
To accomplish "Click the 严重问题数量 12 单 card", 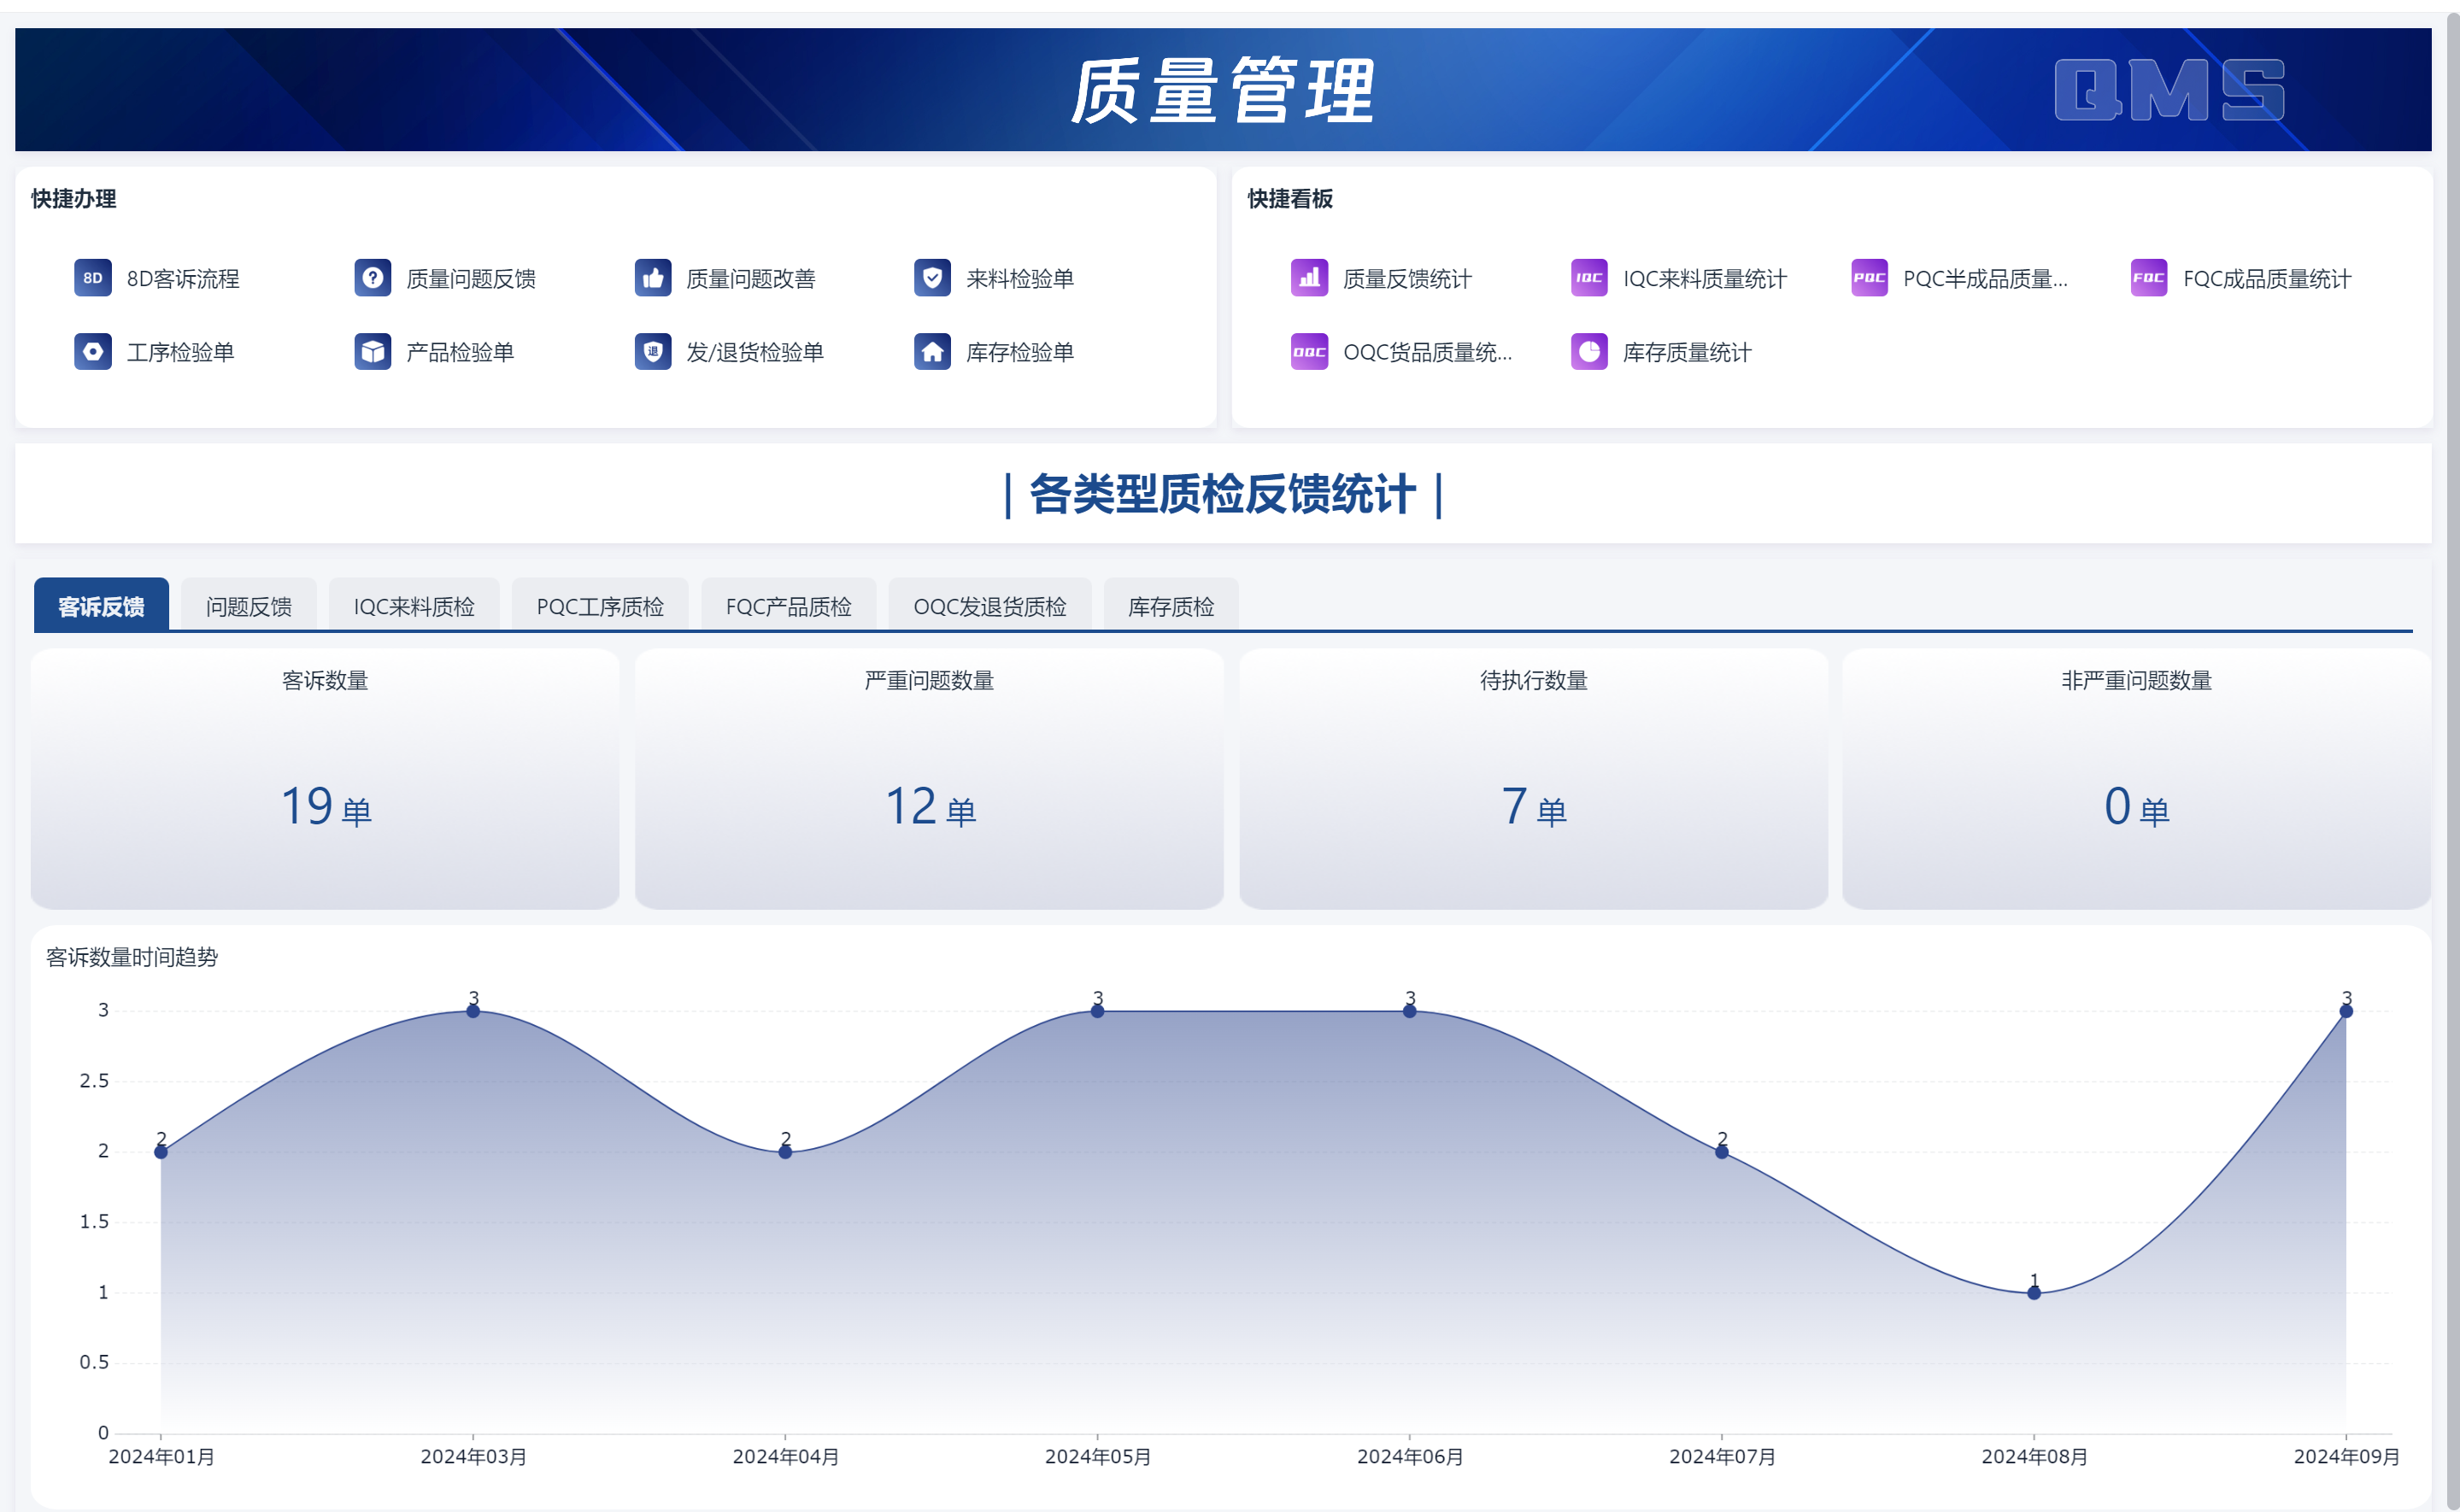I will (x=929, y=779).
